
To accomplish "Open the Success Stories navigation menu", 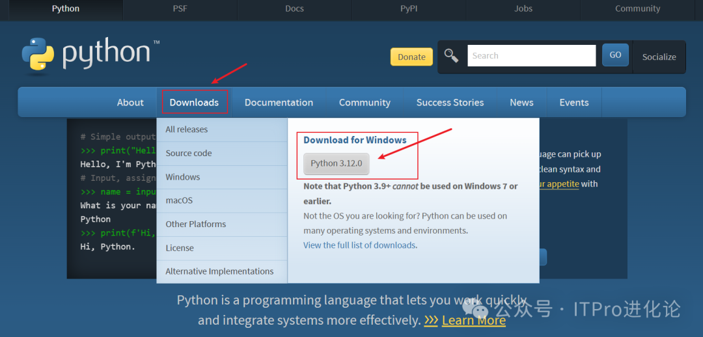I will point(450,102).
